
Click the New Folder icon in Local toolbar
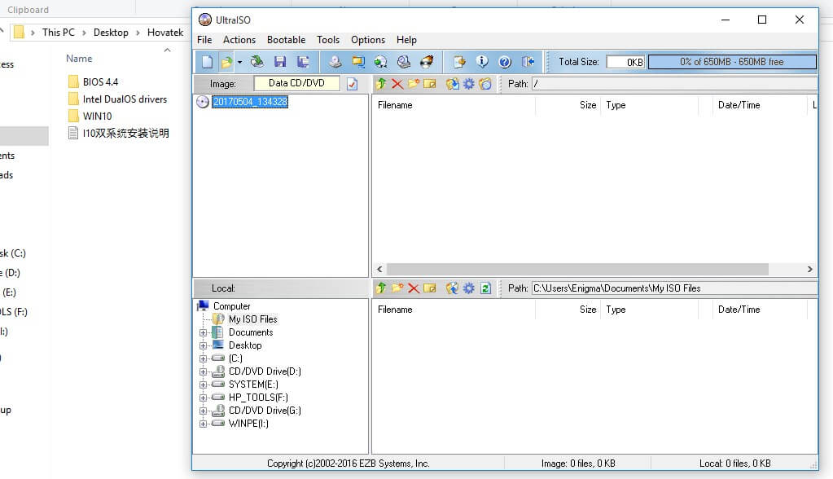click(x=397, y=288)
